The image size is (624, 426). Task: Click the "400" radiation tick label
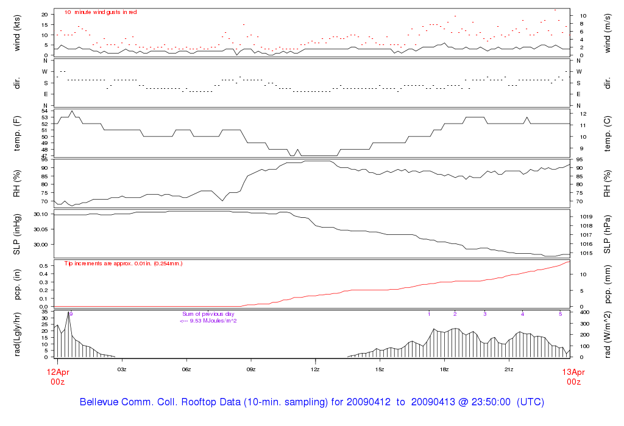click(x=584, y=313)
